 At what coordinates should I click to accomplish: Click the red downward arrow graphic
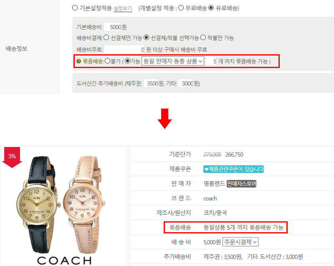pyautogui.click(x=164, y=119)
